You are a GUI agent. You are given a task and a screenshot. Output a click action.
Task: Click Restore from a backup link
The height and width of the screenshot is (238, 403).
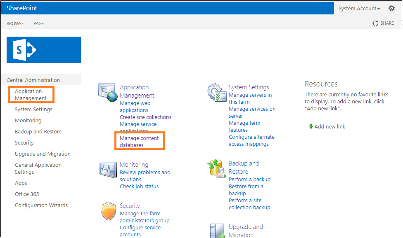(x=246, y=190)
